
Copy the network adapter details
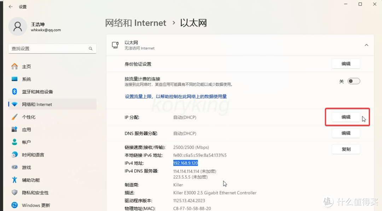pos(346,149)
